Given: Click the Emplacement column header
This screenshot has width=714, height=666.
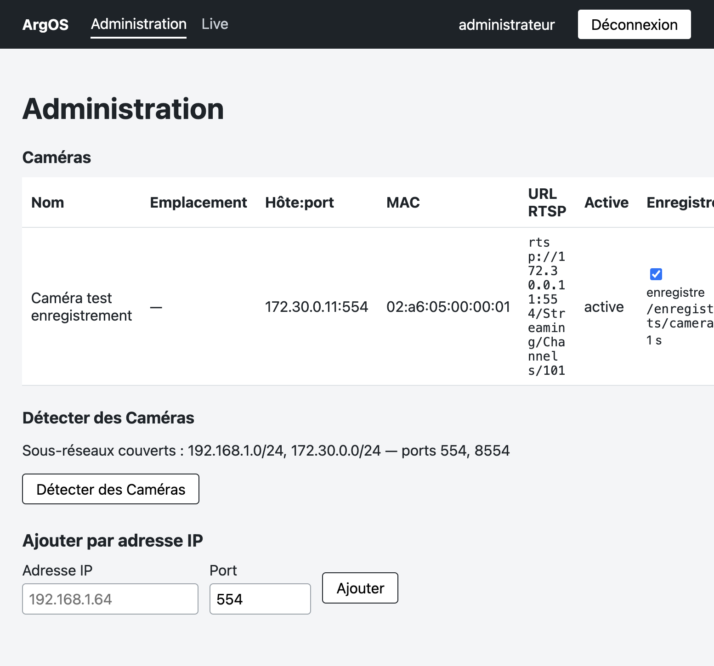Looking at the screenshot, I should [x=198, y=203].
